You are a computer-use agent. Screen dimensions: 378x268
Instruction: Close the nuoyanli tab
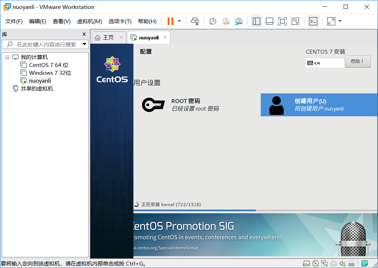tap(165, 37)
